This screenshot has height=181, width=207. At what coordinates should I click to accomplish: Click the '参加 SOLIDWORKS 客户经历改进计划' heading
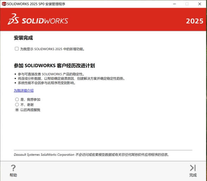54,66
